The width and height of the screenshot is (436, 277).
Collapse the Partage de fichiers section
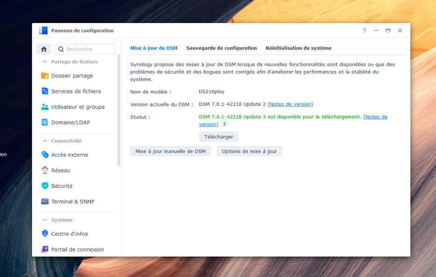tap(45, 62)
